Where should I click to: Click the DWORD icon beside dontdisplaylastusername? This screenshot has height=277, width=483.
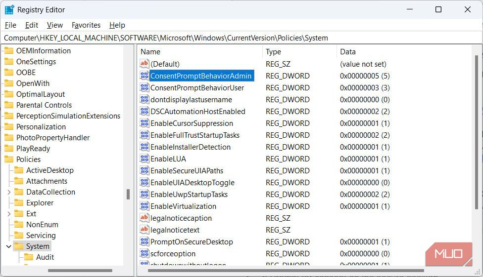(x=144, y=99)
